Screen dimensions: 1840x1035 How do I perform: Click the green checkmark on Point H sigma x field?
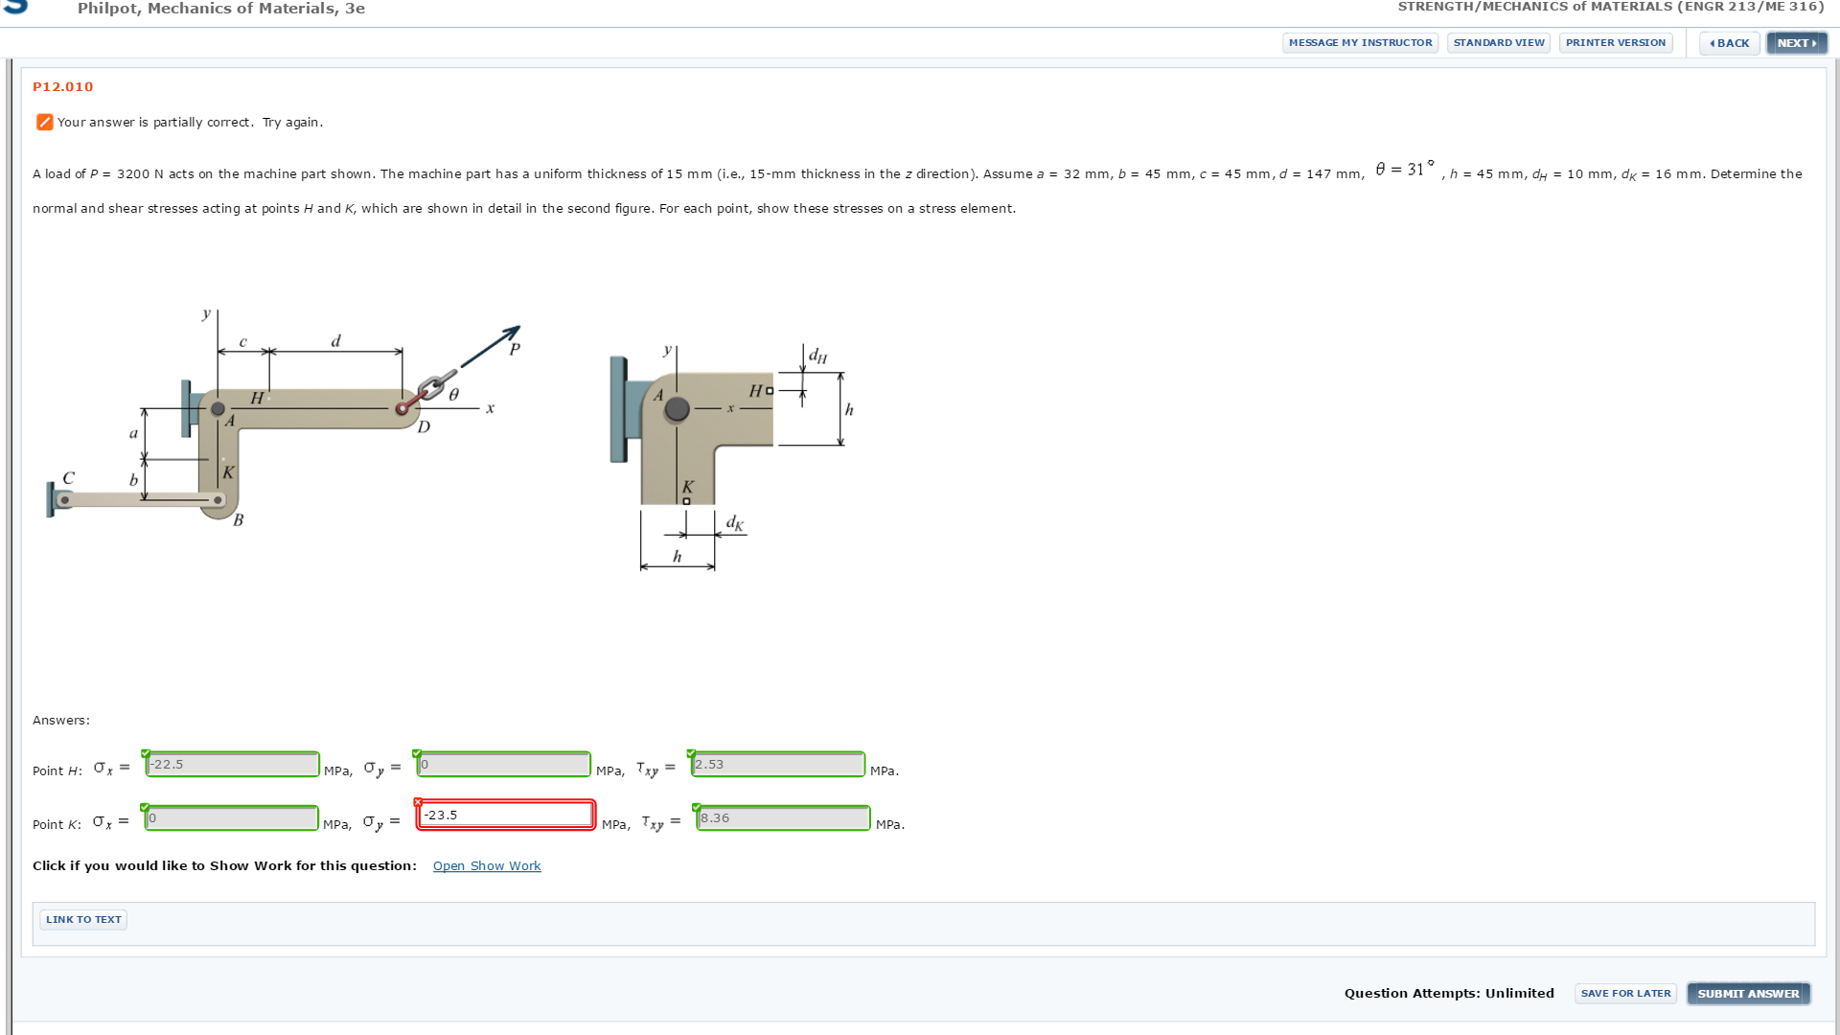point(146,751)
